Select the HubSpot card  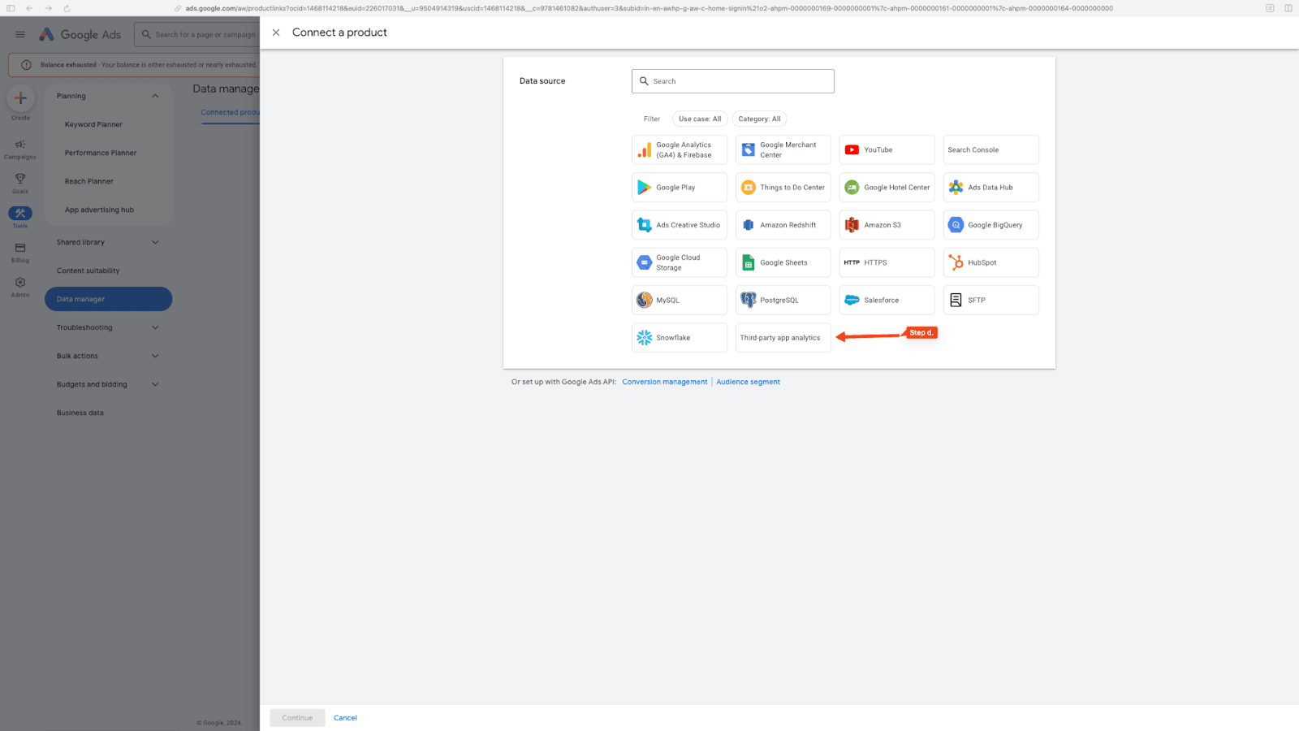[991, 262]
